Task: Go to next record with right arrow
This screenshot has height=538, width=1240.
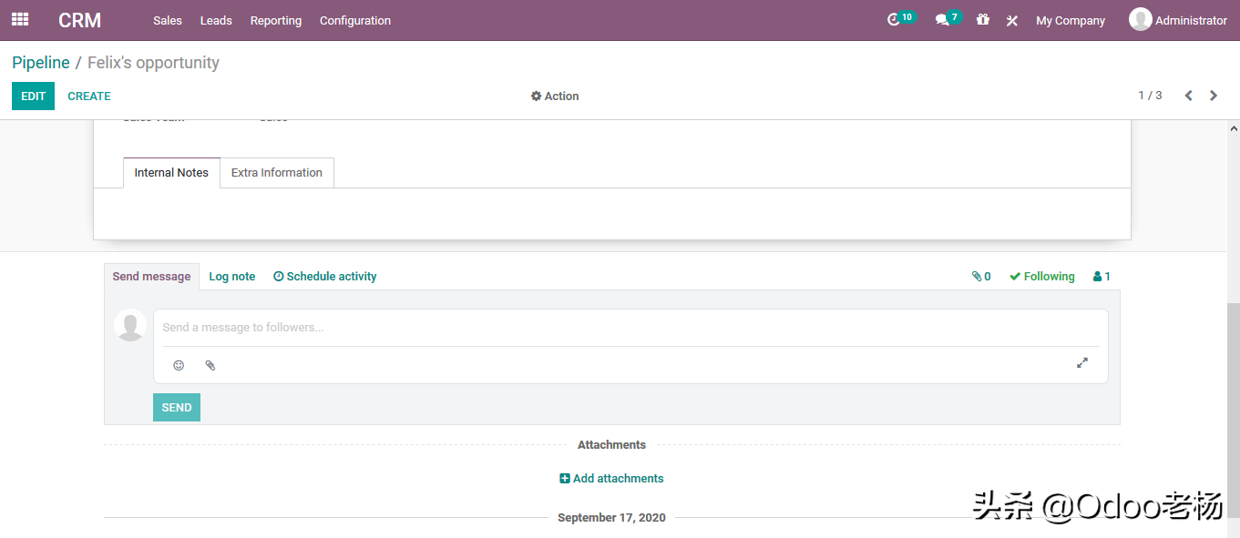Action: 1213,96
